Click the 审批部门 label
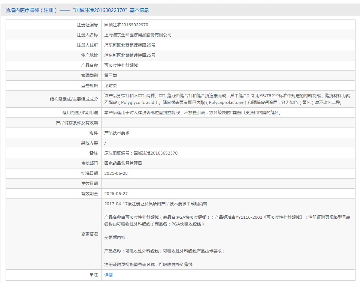The height and width of the screenshot is (284, 360). [90, 163]
